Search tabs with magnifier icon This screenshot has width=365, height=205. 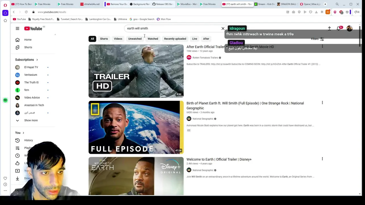click(337, 4)
